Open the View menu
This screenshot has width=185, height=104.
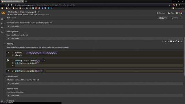15,15
